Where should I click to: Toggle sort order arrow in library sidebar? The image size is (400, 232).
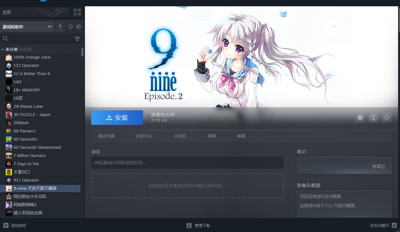[60, 27]
